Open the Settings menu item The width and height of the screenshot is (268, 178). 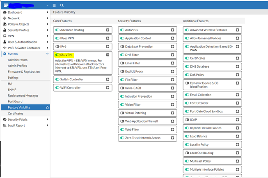pos(13,78)
